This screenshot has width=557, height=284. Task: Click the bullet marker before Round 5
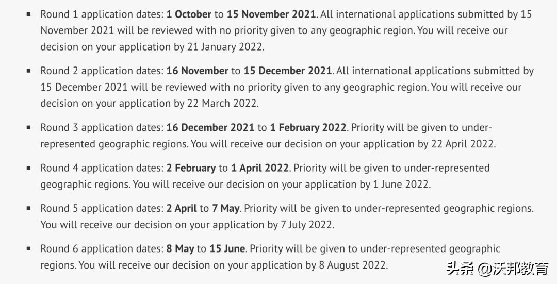point(29,208)
